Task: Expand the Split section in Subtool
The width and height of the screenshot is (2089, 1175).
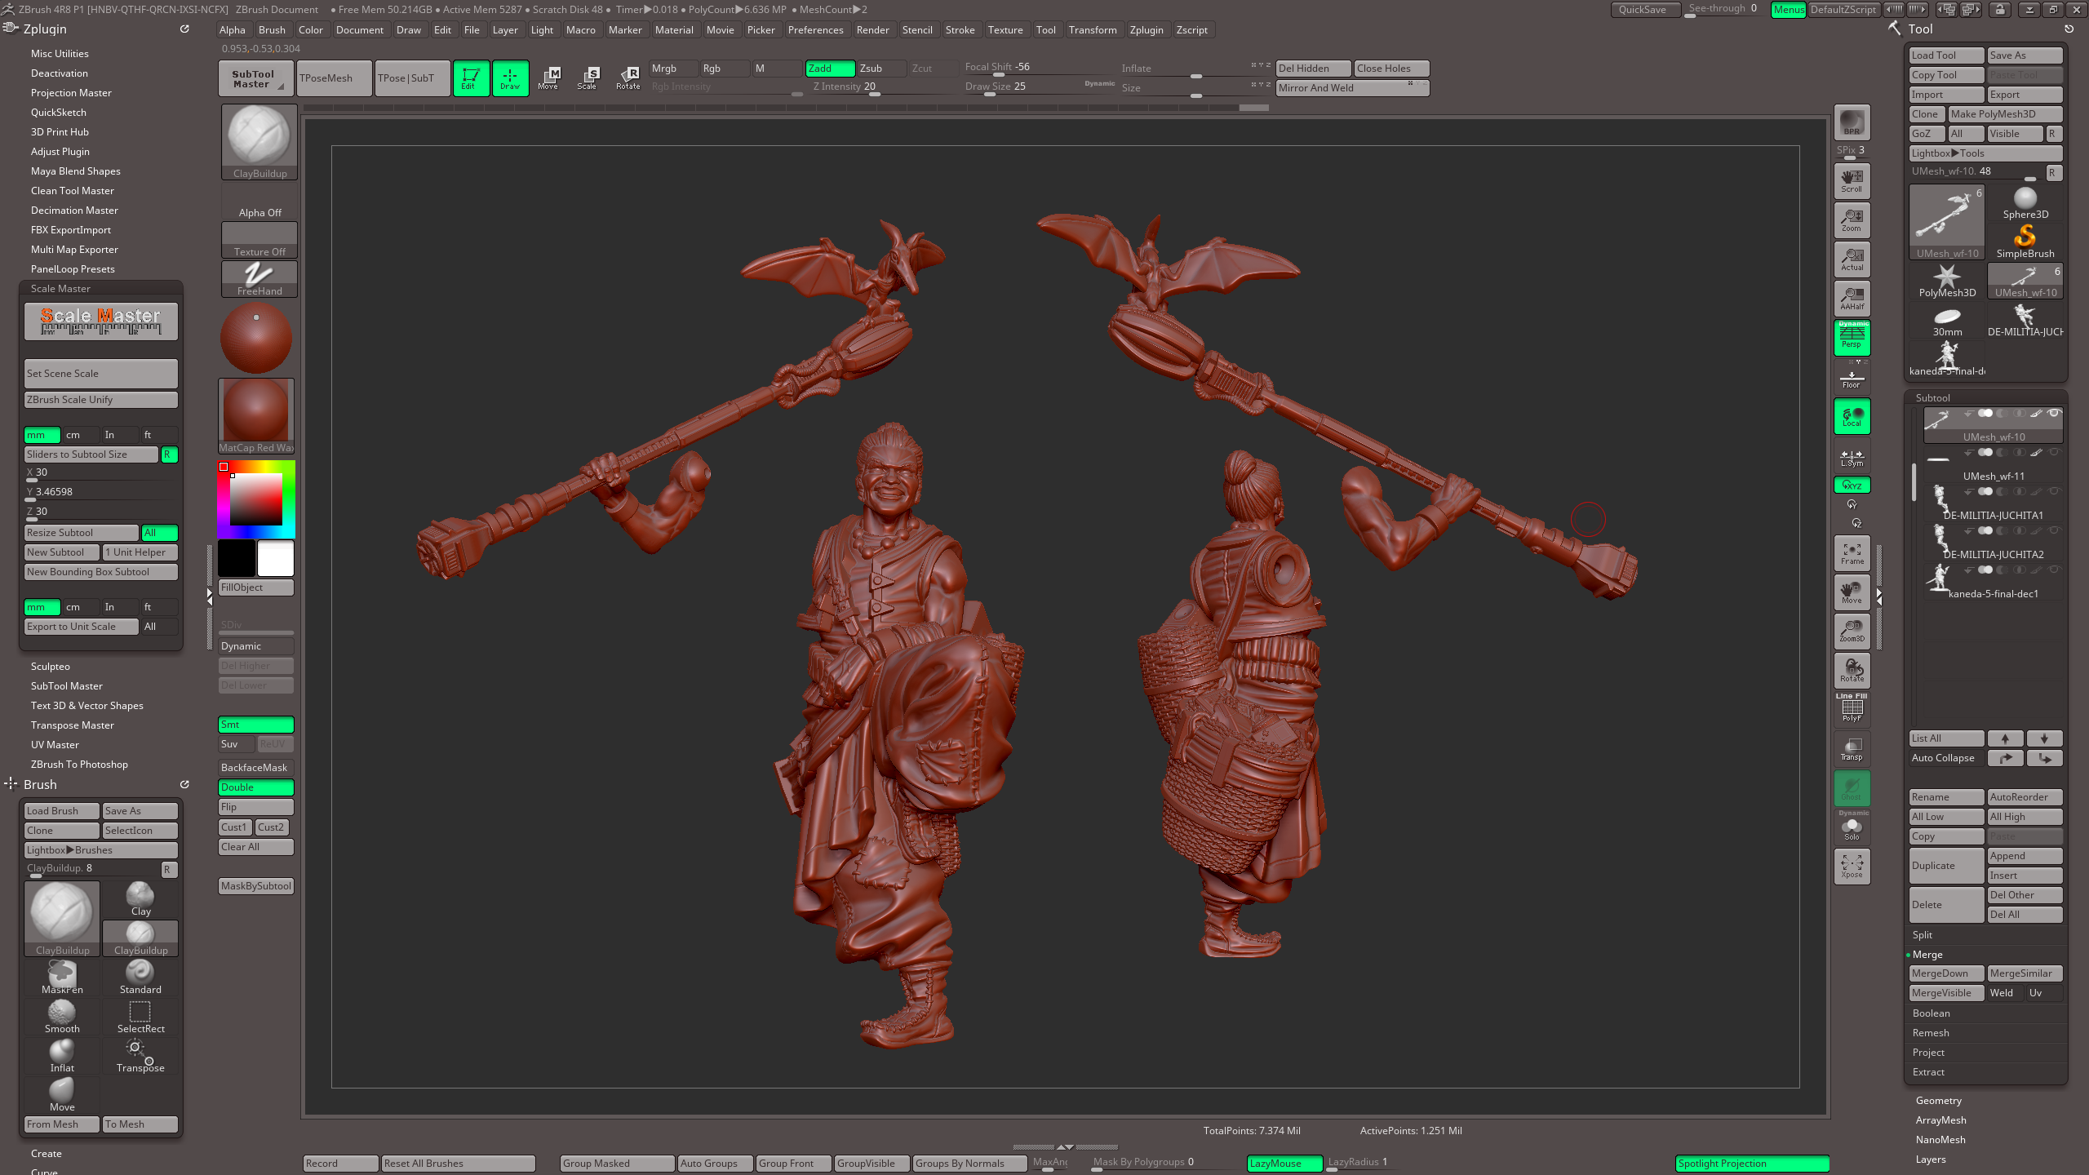Action: tap(1922, 935)
